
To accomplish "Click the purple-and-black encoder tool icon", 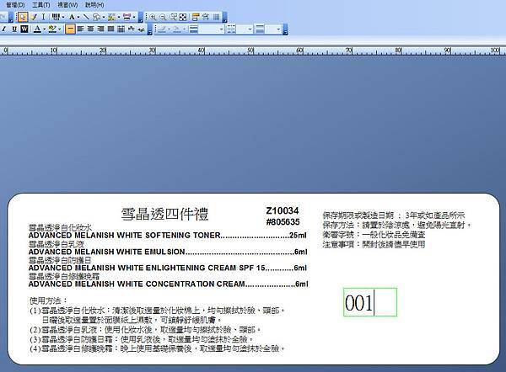I will pyautogui.click(x=126, y=17).
